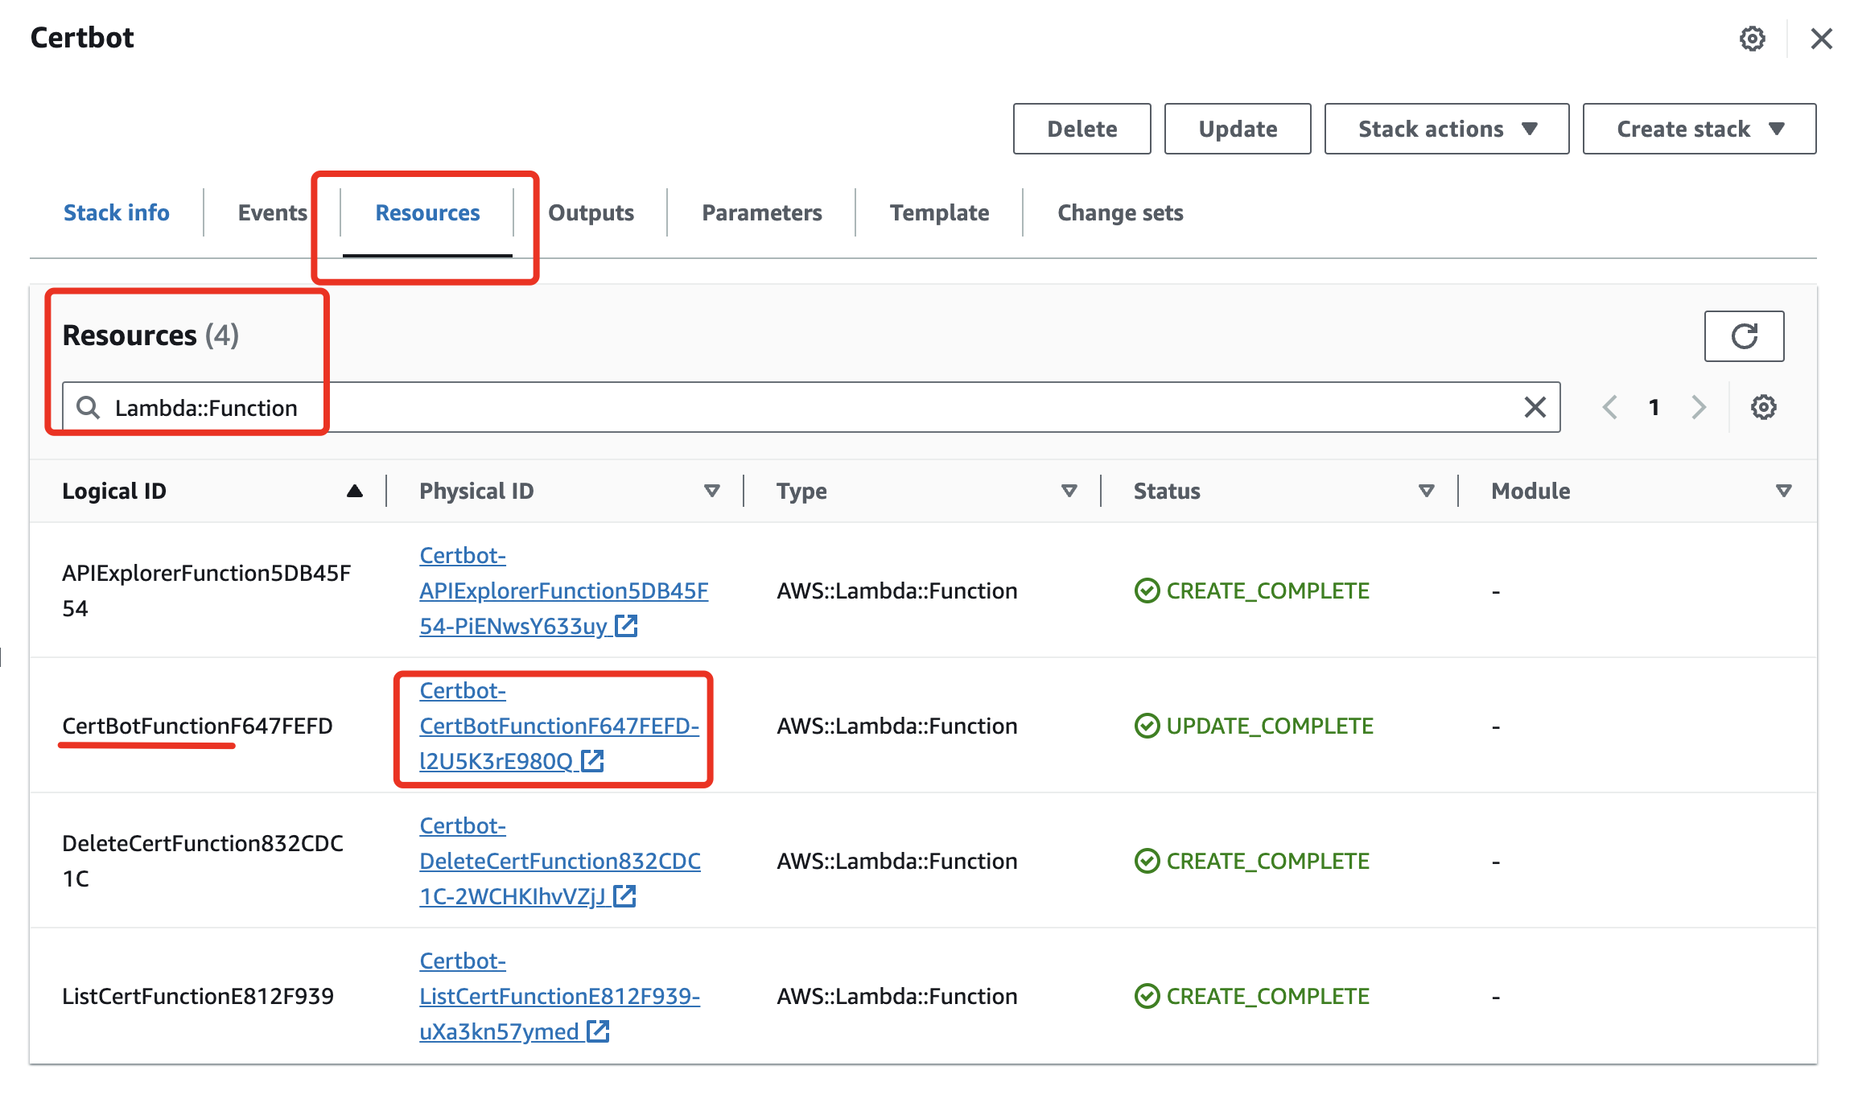Click the search magnifier icon
Screen dimensions: 1854x1107
pos(88,408)
